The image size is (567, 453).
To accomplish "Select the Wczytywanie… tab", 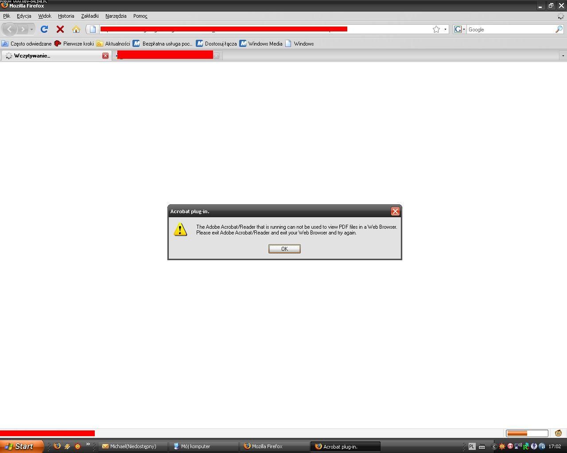I will [55, 56].
